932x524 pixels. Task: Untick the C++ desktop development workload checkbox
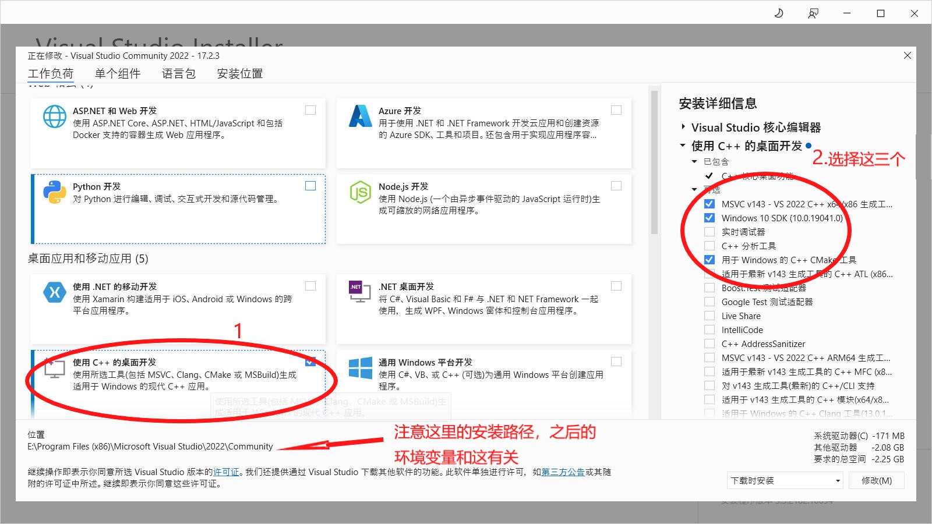pos(310,362)
